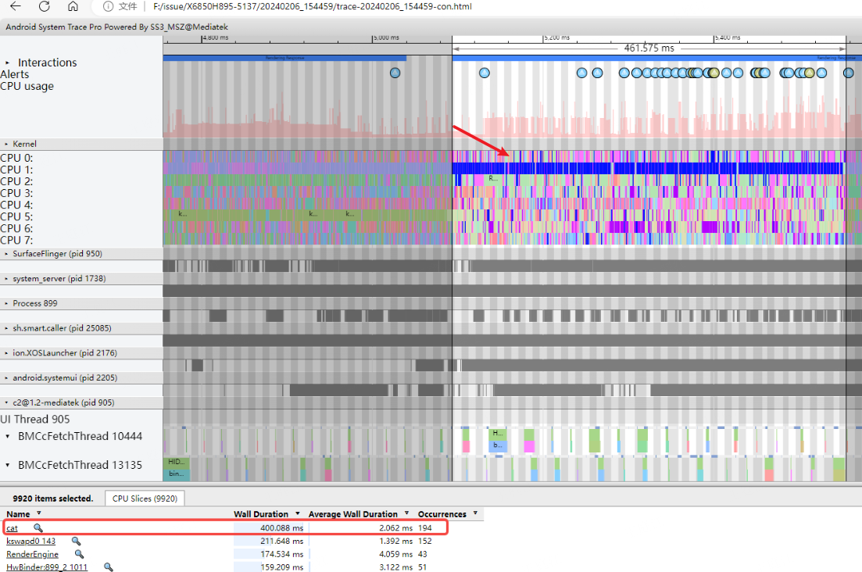The height and width of the screenshot is (572, 862).
Task: Click the 5,400 ms ruler tick
Action: tap(728, 38)
